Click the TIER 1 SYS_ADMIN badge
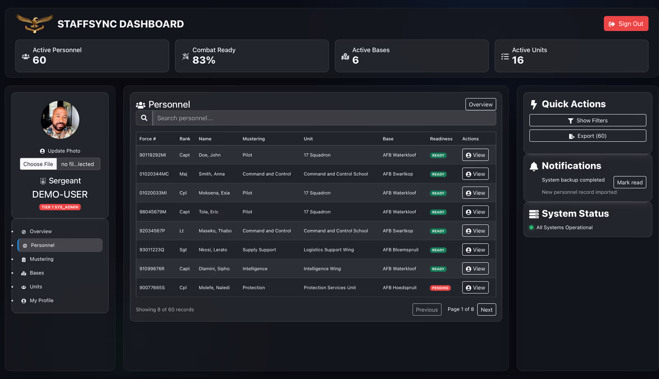 point(60,207)
